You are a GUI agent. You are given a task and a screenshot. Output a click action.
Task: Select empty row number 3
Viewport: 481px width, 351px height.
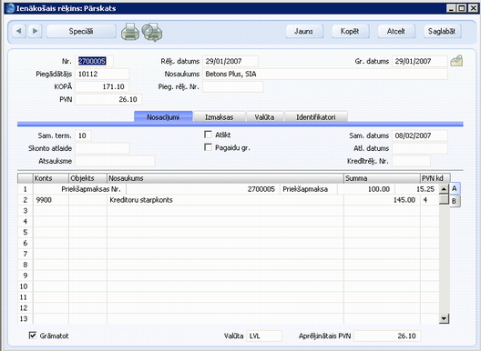point(26,211)
